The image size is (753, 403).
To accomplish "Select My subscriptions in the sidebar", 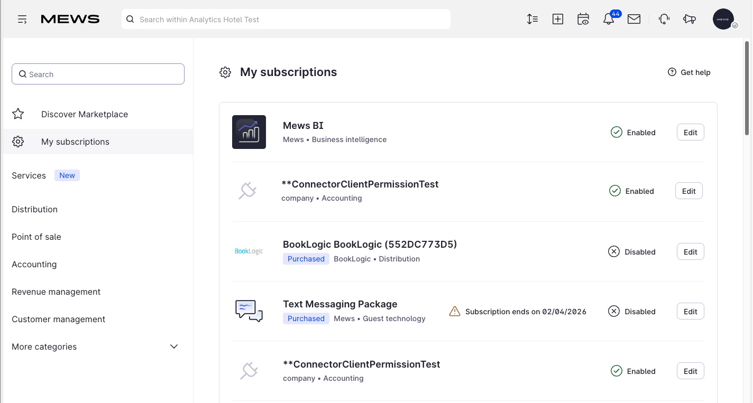I will (98, 142).
